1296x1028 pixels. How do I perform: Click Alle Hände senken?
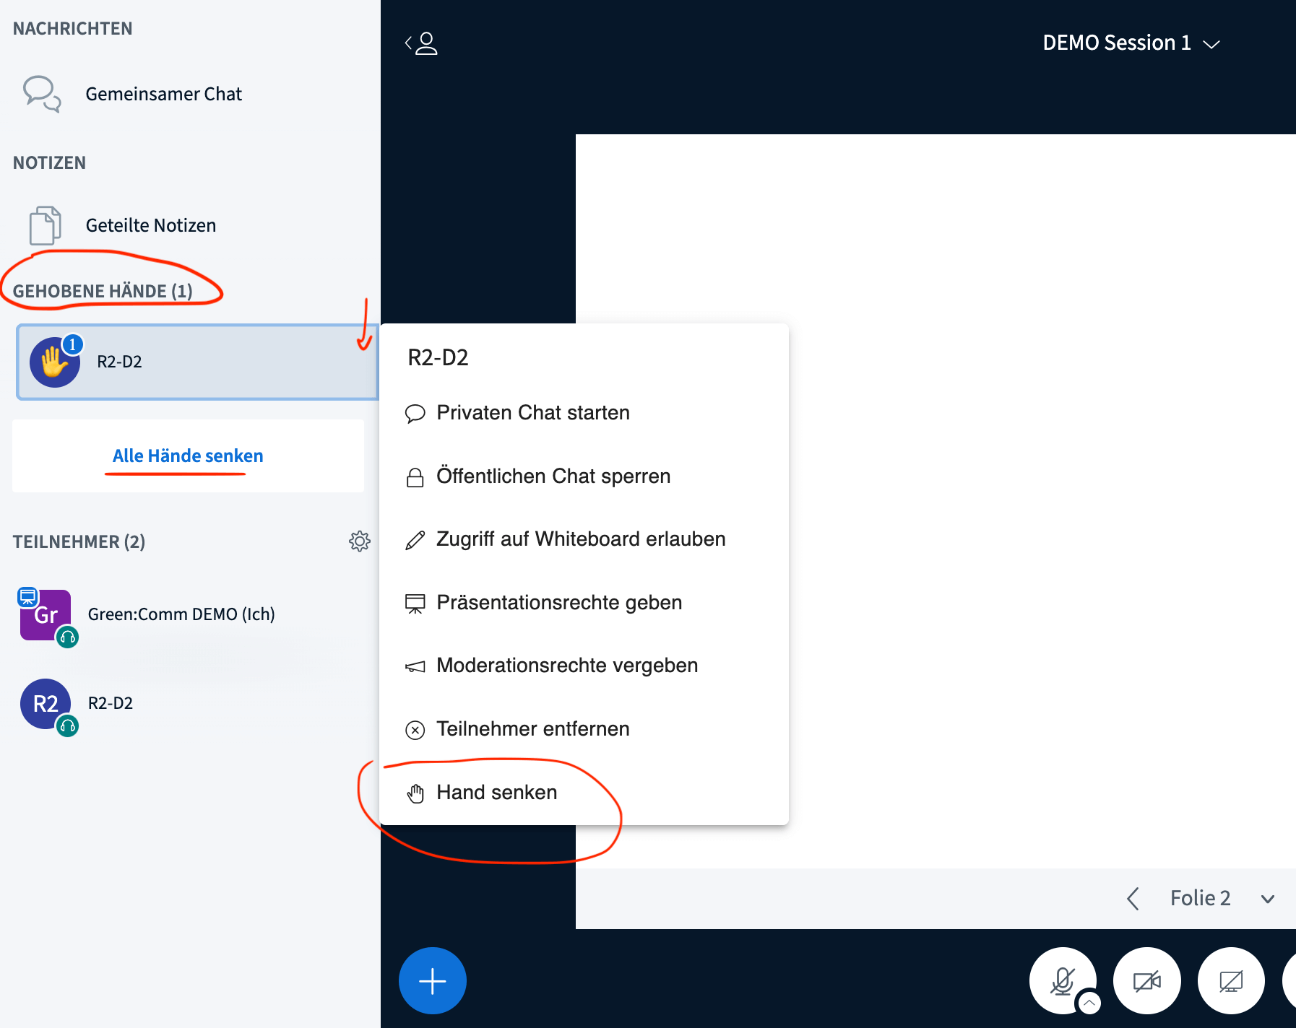tap(187, 456)
